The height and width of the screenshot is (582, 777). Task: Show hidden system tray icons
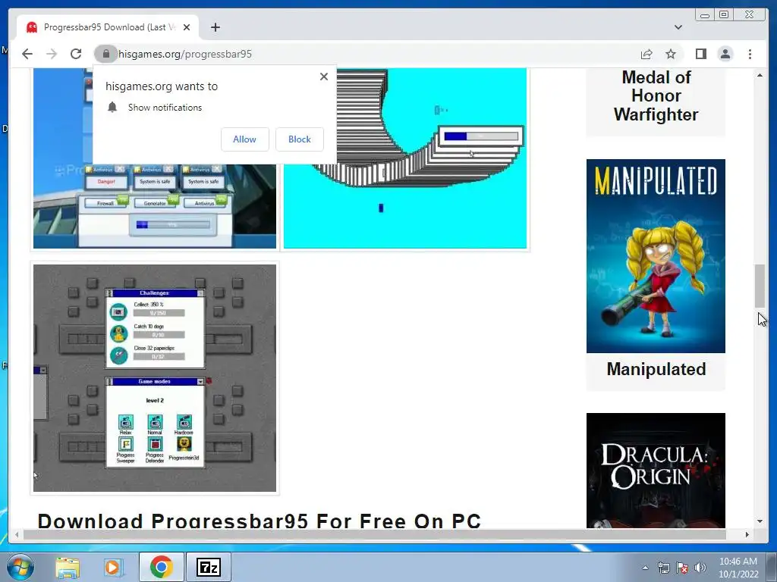pos(645,568)
